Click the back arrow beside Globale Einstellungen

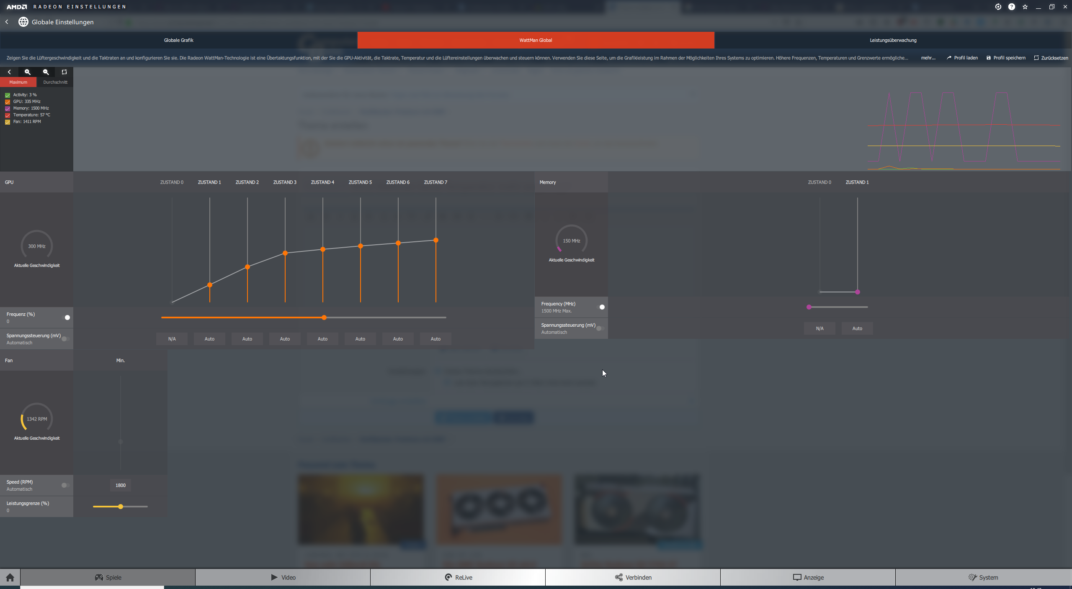(7, 22)
